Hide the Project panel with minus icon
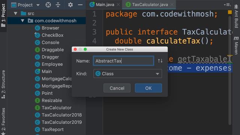240x135 pixels. coord(80,5)
